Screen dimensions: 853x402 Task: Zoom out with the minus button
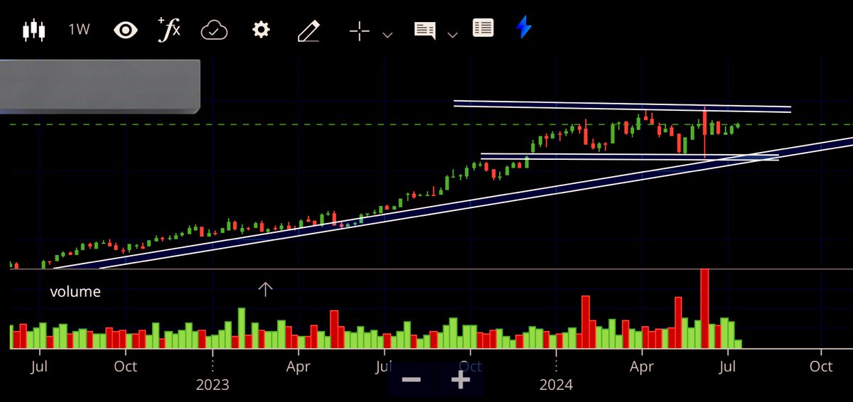coord(411,379)
